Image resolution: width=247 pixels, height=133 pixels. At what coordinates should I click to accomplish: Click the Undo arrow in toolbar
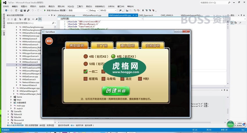click(x=33, y=10)
